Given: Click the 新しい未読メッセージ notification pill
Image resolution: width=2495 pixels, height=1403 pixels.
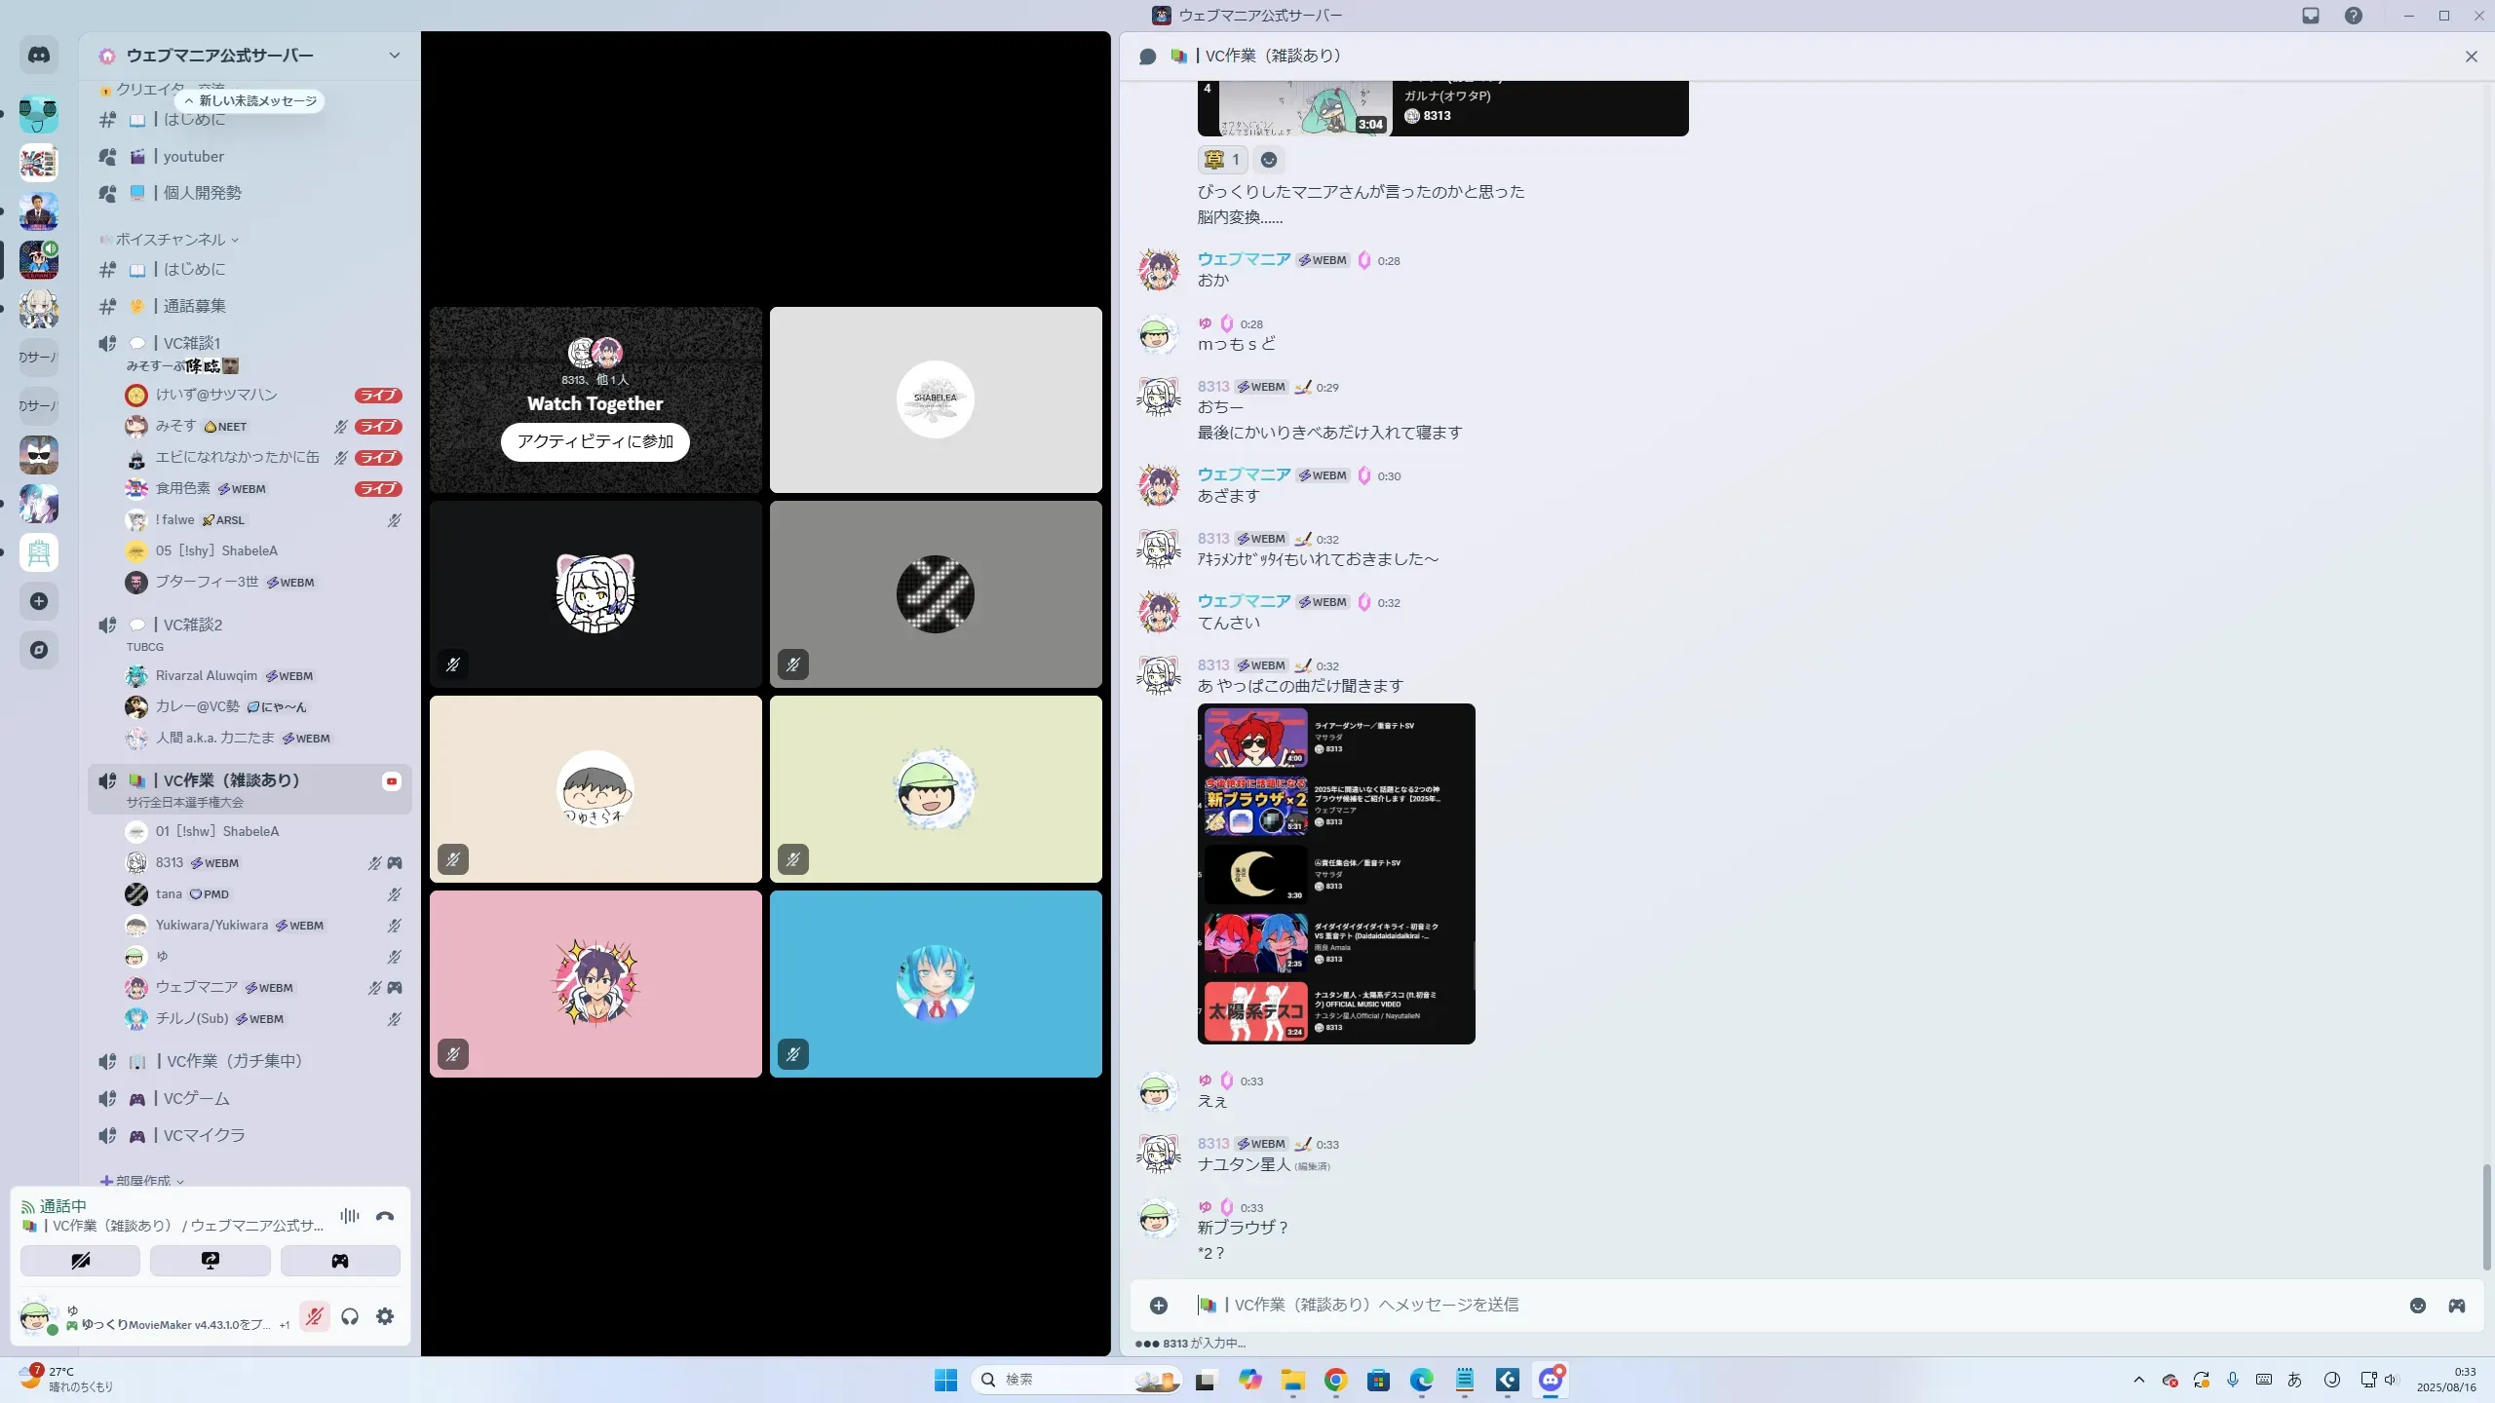Looking at the screenshot, I should [x=250, y=101].
